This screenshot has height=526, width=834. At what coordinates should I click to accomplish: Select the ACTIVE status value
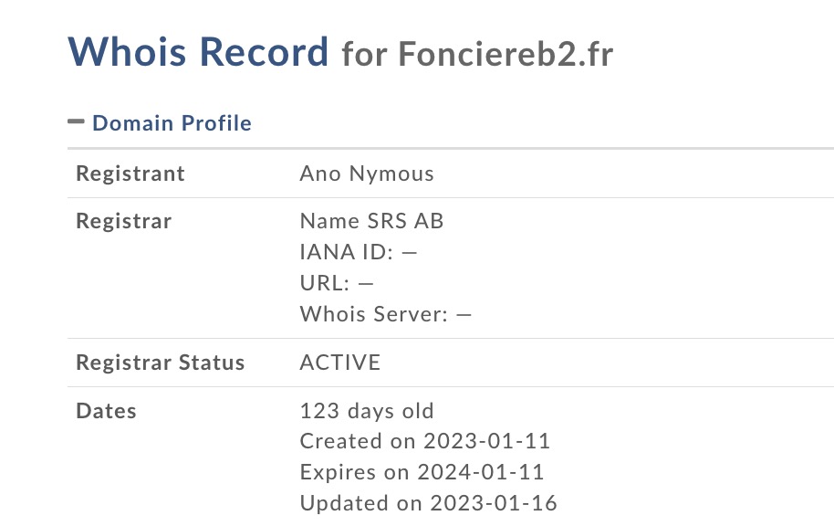tap(340, 362)
